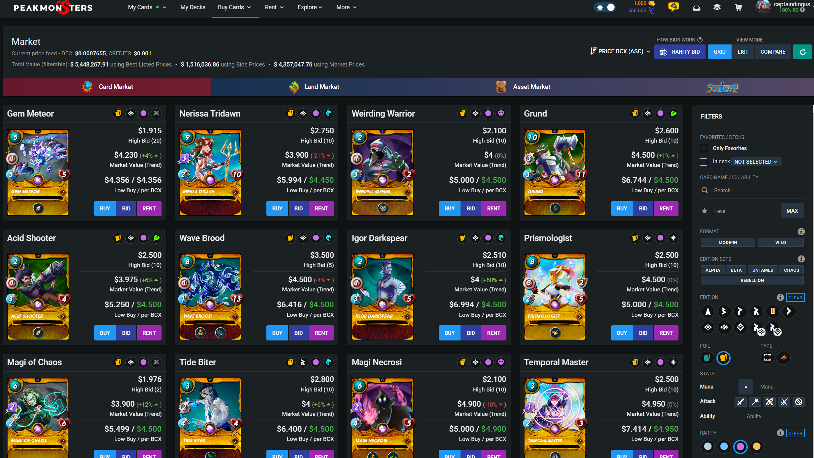Open the My Decks page
Image resolution: width=814 pixels, height=458 pixels.
click(193, 7)
